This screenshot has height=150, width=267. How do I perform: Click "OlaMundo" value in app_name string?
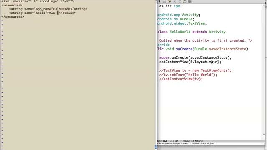(62, 9)
